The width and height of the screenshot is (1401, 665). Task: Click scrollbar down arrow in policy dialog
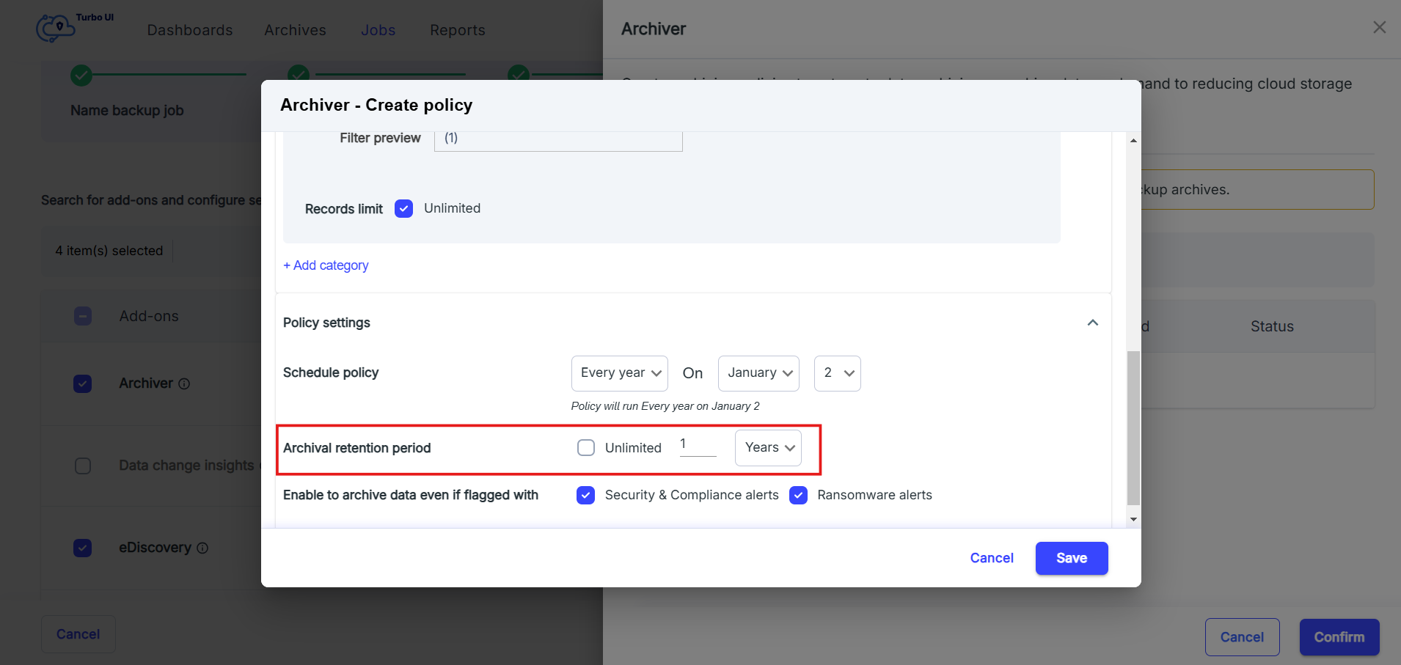(x=1133, y=519)
